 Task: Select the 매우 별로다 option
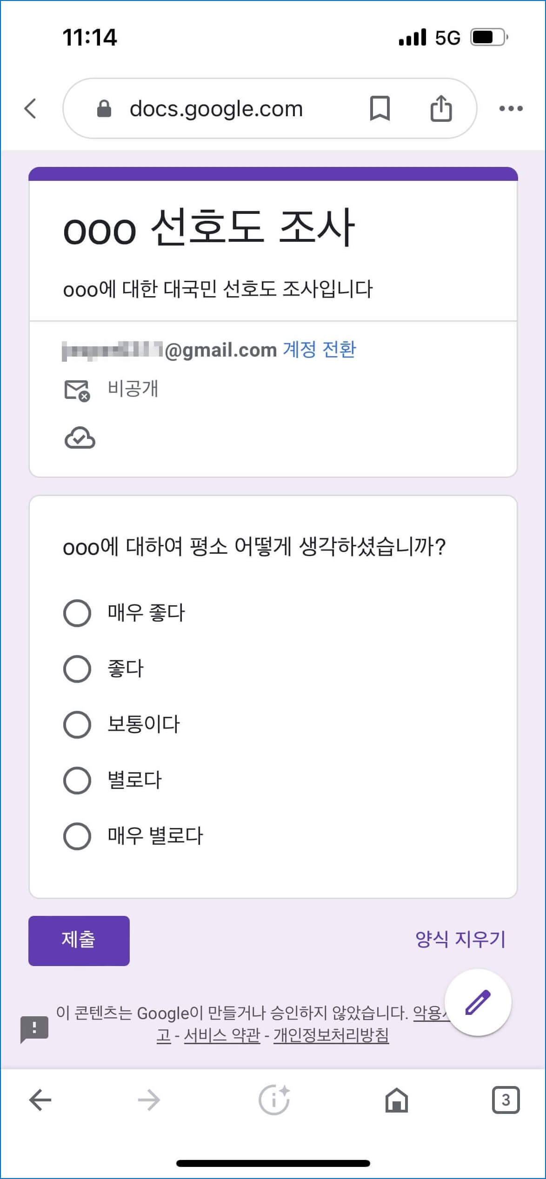point(77,835)
